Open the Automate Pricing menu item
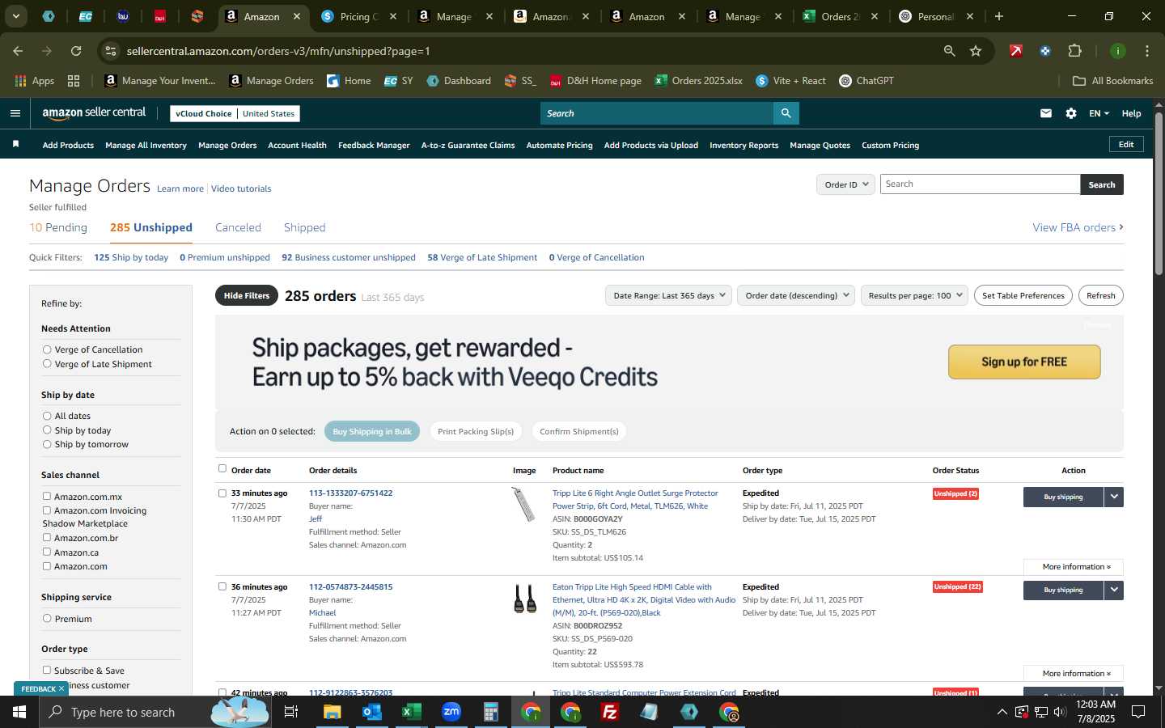Viewport: 1165px width, 728px height. click(559, 145)
